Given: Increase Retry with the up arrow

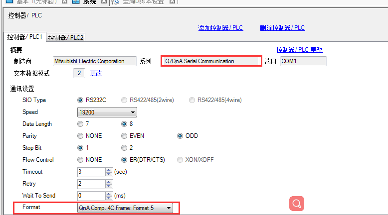Looking at the screenshot, I should click(x=109, y=182).
